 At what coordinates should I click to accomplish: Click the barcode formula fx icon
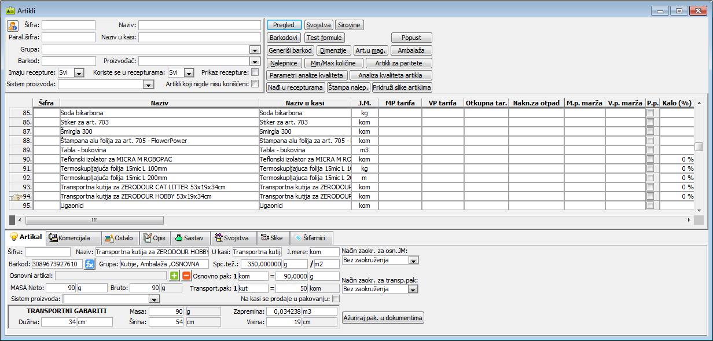[x=90, y=264]
